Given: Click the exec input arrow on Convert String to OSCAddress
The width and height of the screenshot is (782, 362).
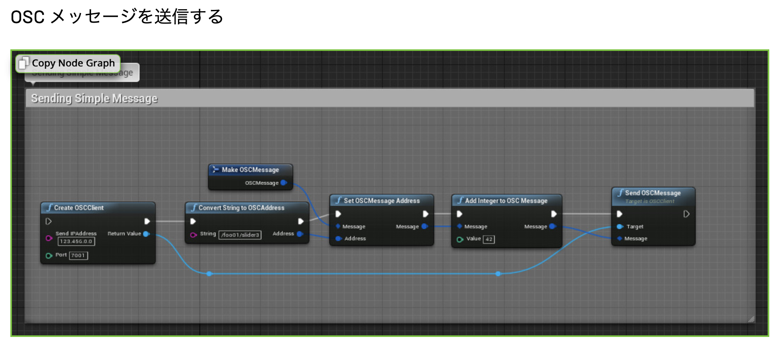Looking at the screenshot, I should pyautogui.click(x=192, y=221).
